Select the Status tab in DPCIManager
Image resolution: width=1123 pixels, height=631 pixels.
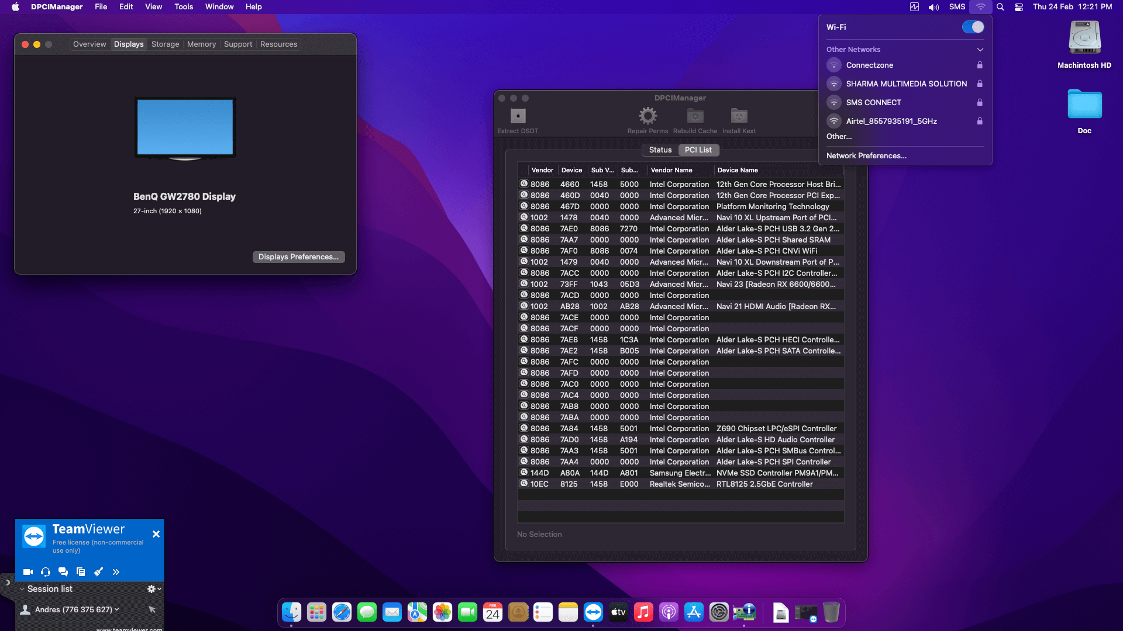[x=660, y=150]
